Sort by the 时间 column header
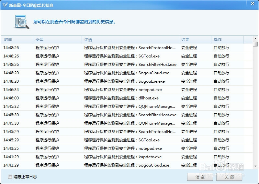The image size is (259, 184). coord(17,39)
